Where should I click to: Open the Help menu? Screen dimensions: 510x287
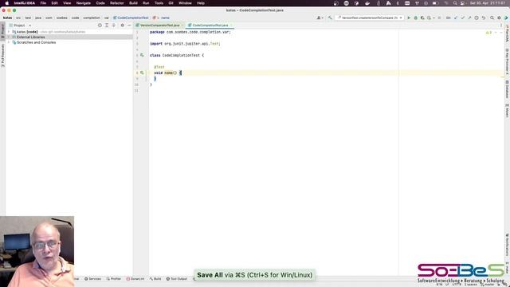[201, 3]
